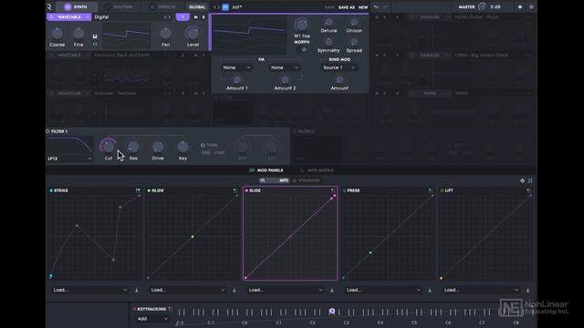Viewport: 584px width, 328px height.
Task: Mute oscillator 1 with M button
Action: pos(196,17)
